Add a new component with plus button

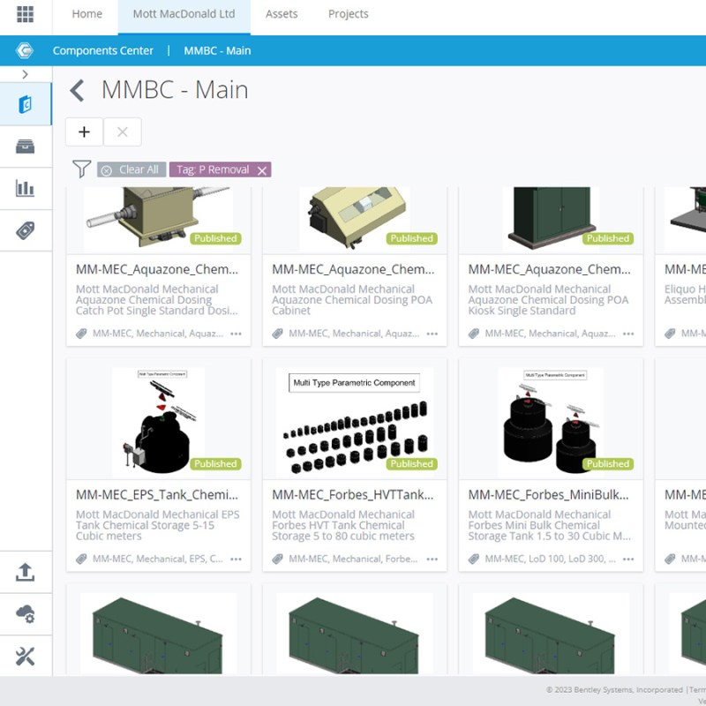[x=84, y=131]
